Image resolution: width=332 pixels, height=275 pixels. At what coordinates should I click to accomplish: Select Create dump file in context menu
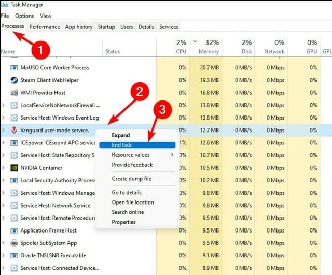(x=132, y=179)
